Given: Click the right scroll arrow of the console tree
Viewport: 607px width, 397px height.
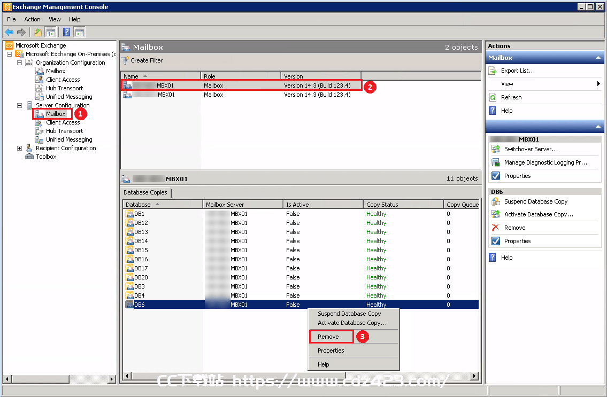Looking at the screenshot, I should click(x=111, y=379).
